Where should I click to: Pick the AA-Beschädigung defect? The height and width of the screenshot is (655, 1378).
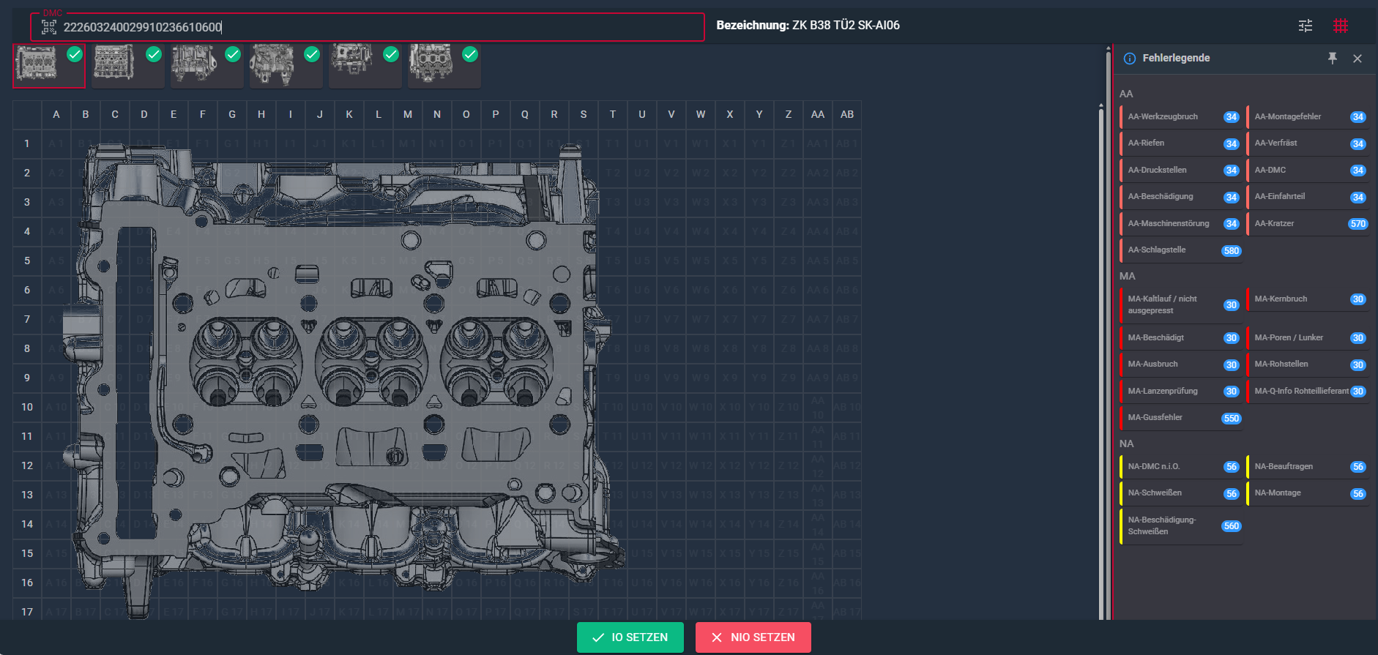(x=1181, y=197)
